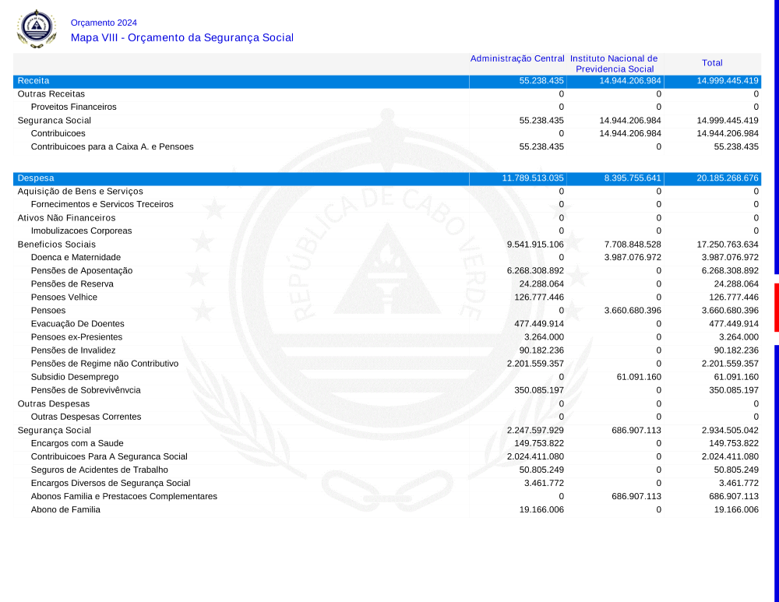Click the Total column header
Image resolution: width=779 pixels, height=602 pixels.
coord(712,63)
